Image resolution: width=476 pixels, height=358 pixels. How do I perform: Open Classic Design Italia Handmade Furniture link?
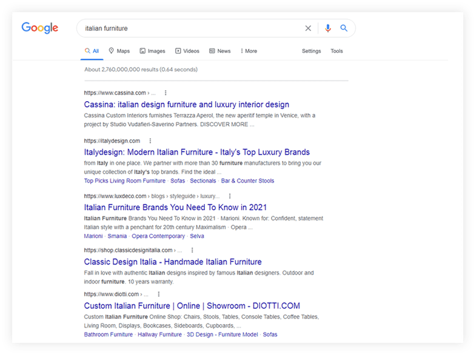(x=173, y=262)
